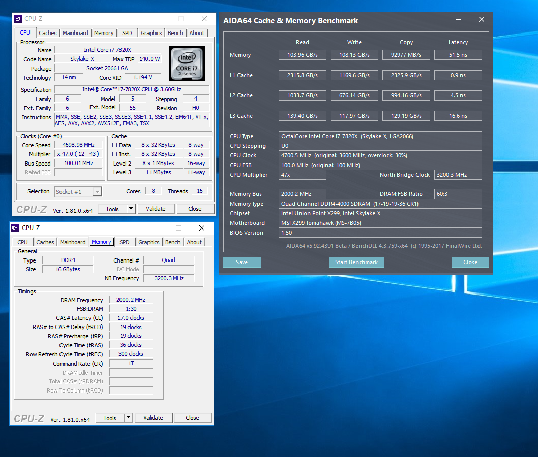Click the CPU-Z app icon in bottom window titlebar
The width and height of the screenshot is (538, 457).
15,228
